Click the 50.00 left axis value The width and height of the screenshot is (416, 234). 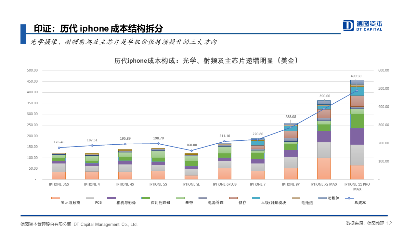click(x=33, y=169)
